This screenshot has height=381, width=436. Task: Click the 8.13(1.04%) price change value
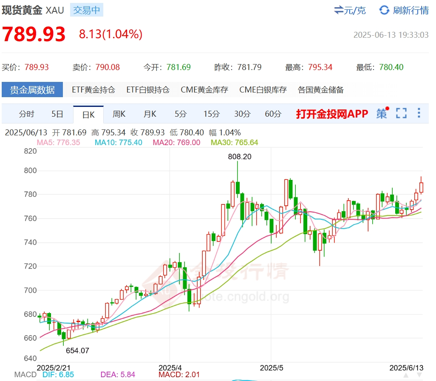coord(110,34)
